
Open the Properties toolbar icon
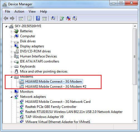[x=29, y=18]
